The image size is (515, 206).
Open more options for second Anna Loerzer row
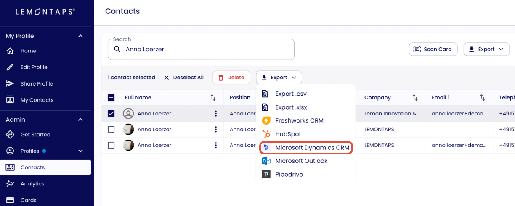pyautogui.click(x=216, y=130)
